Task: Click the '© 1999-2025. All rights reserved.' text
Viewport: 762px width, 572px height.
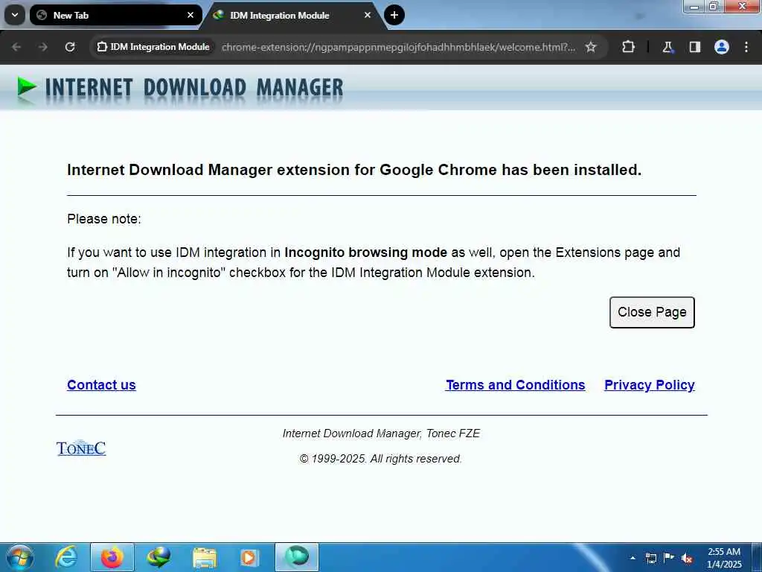Action: tap(380, 459)
